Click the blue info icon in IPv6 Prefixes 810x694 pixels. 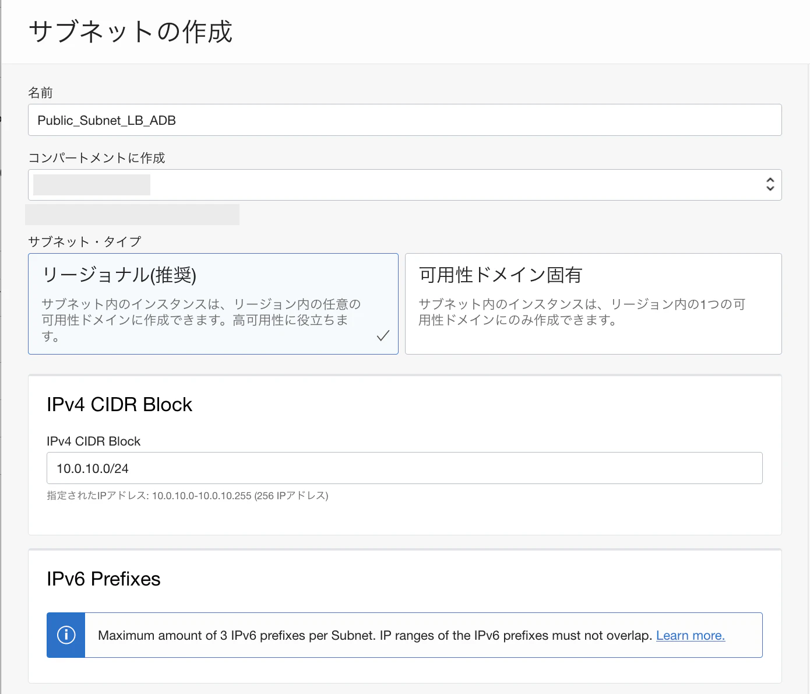coord(66,635)
